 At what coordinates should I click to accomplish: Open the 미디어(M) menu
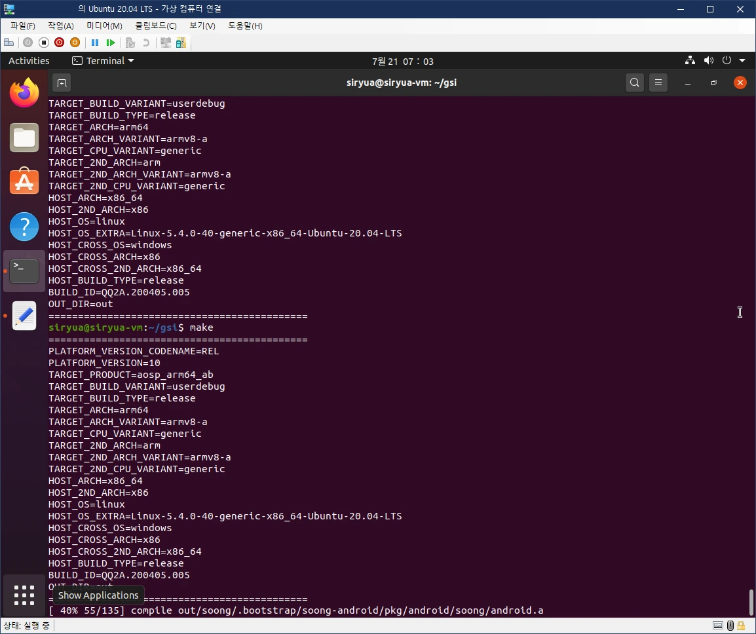click(104, 26)
